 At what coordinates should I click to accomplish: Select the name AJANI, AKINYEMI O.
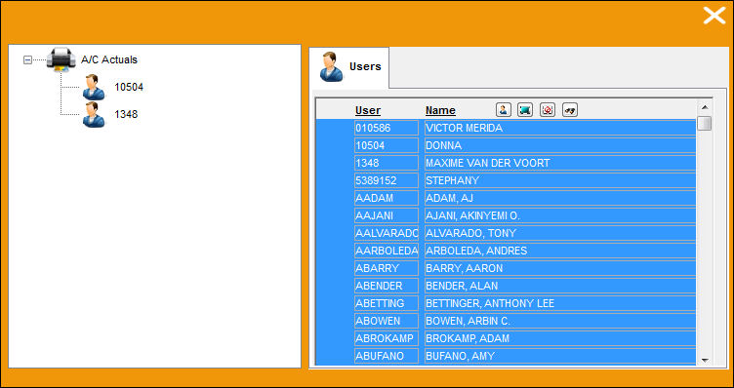point(560,215)
